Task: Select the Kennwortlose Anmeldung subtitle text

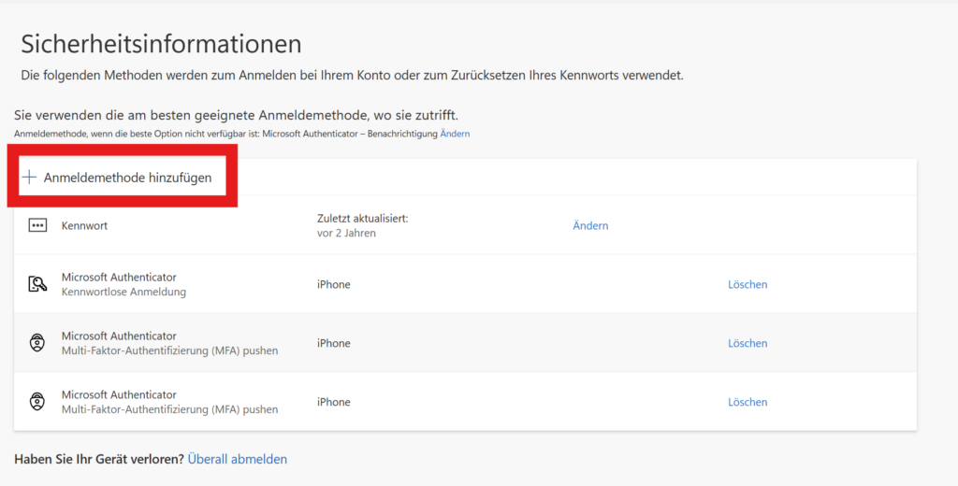Action: pos(123,293)
